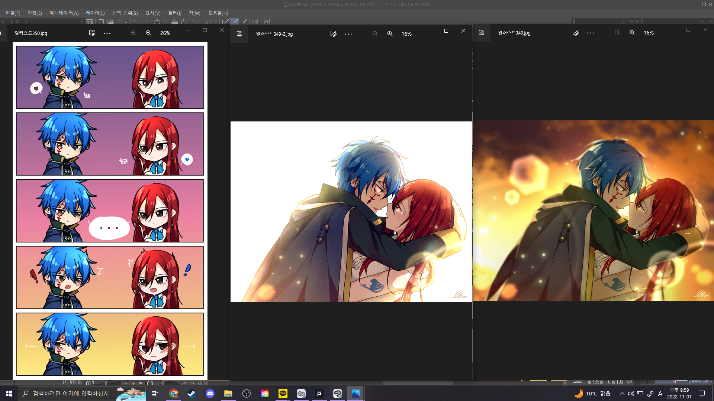This screenshot has height=401, width=714.
Task: Click the Windows taskbar search box
Action: click(82, 394)
